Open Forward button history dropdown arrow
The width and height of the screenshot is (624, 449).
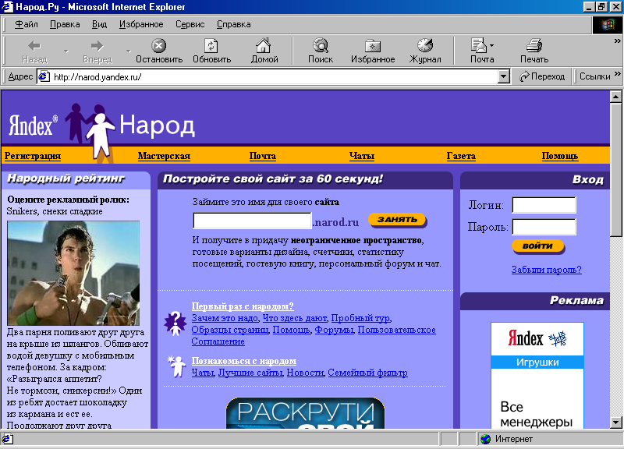128,51
